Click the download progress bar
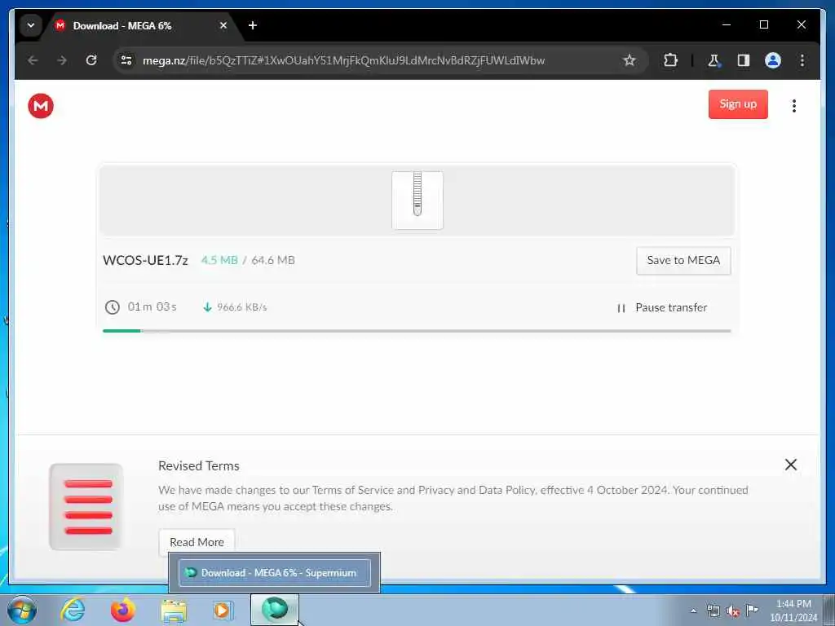The image size is (835, 626). (x=417, y=331)
